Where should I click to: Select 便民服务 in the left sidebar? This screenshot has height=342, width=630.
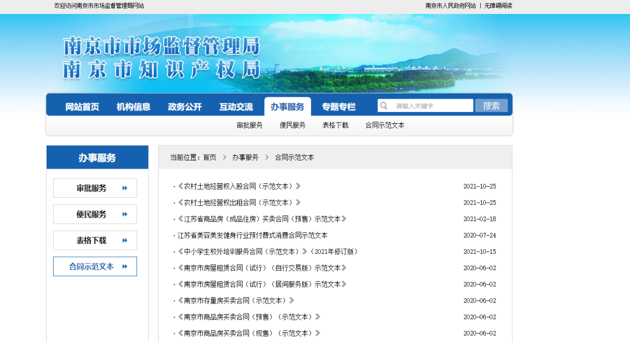tap(95, 214)
